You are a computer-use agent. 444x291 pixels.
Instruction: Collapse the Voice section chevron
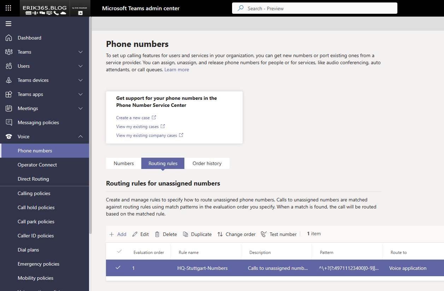click(81, 137)
